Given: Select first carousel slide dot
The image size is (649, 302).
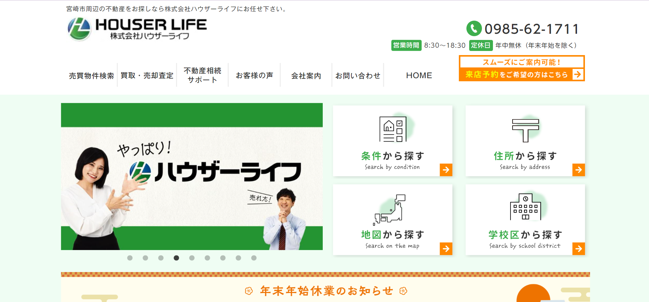Looking at the screenshot, I should click(x=130, y=258).
